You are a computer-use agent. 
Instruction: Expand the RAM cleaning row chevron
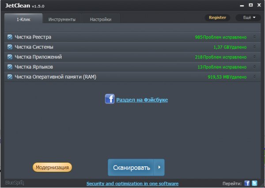click(x=254, y=77)
